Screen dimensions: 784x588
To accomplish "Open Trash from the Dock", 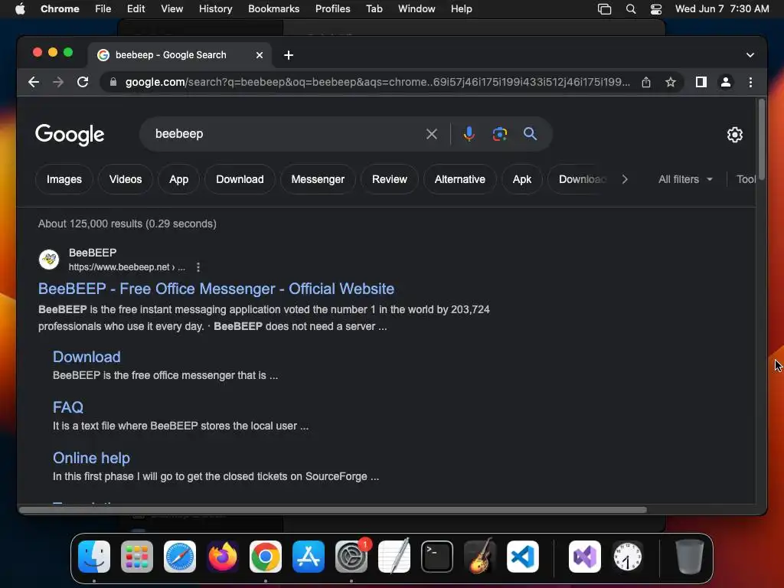I will click(690, 557).
